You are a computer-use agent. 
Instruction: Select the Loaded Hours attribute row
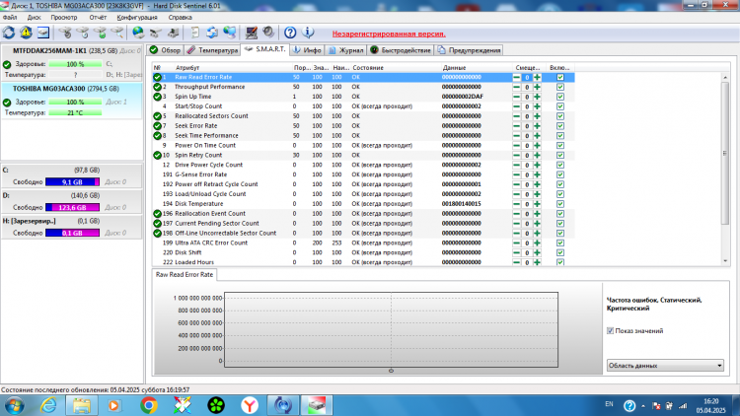pos(363,262)
